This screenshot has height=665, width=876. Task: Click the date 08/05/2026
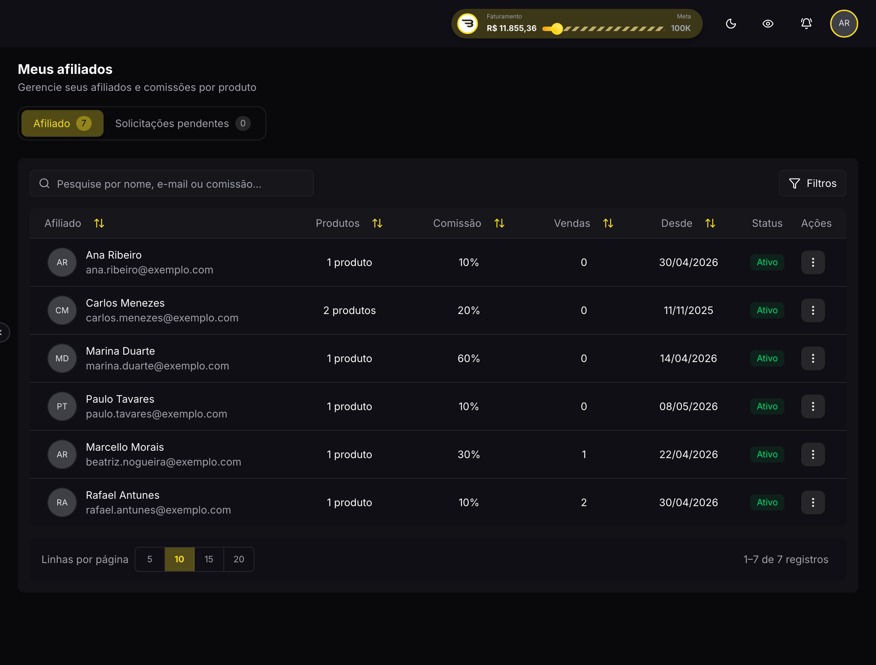pos(688,406)
